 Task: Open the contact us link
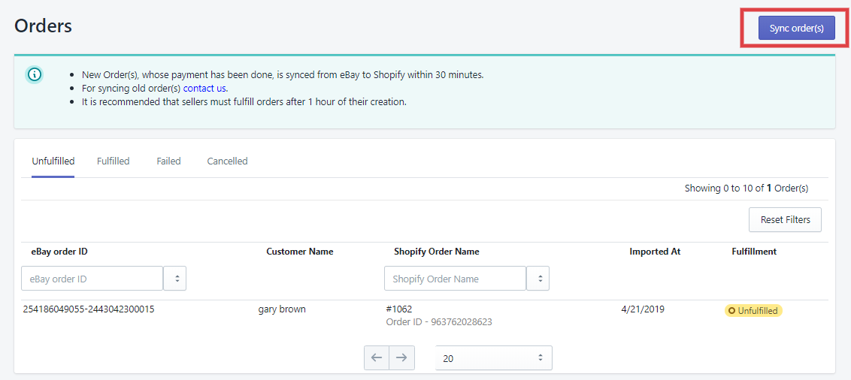click(204, 88)
